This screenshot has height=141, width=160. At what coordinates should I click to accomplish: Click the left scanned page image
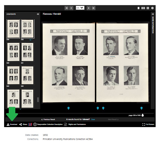click(x=69, y=63)
